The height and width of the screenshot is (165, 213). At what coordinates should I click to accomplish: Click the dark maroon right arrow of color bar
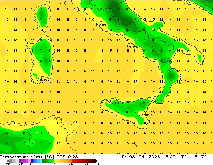(x=96, y=161)
